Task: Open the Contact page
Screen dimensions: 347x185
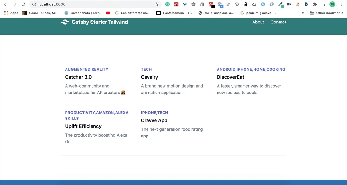Action: [278, 22]
